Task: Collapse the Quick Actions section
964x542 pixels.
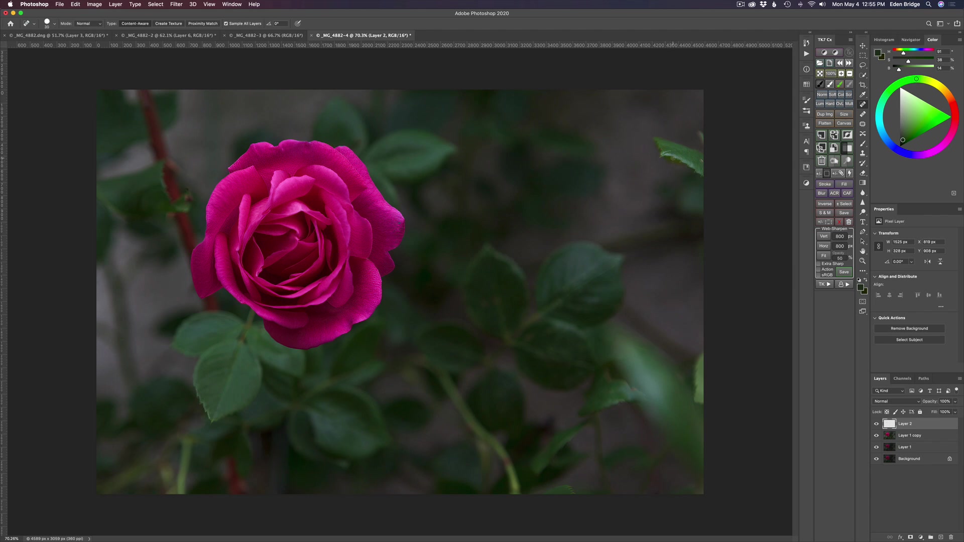Action: click(875, 318)
